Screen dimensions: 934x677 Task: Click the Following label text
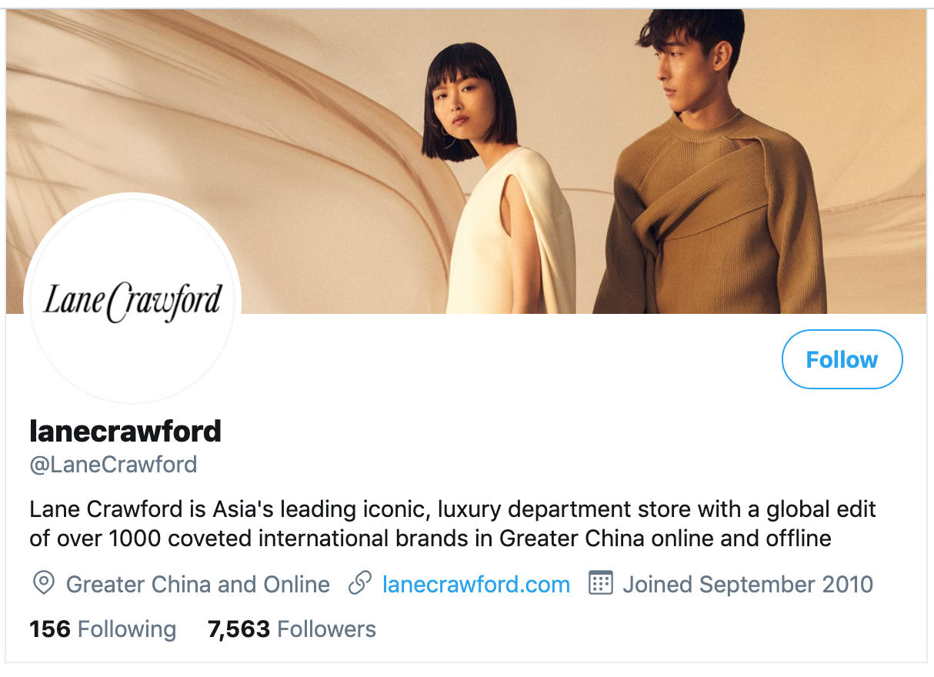click(x=127, y=629)
